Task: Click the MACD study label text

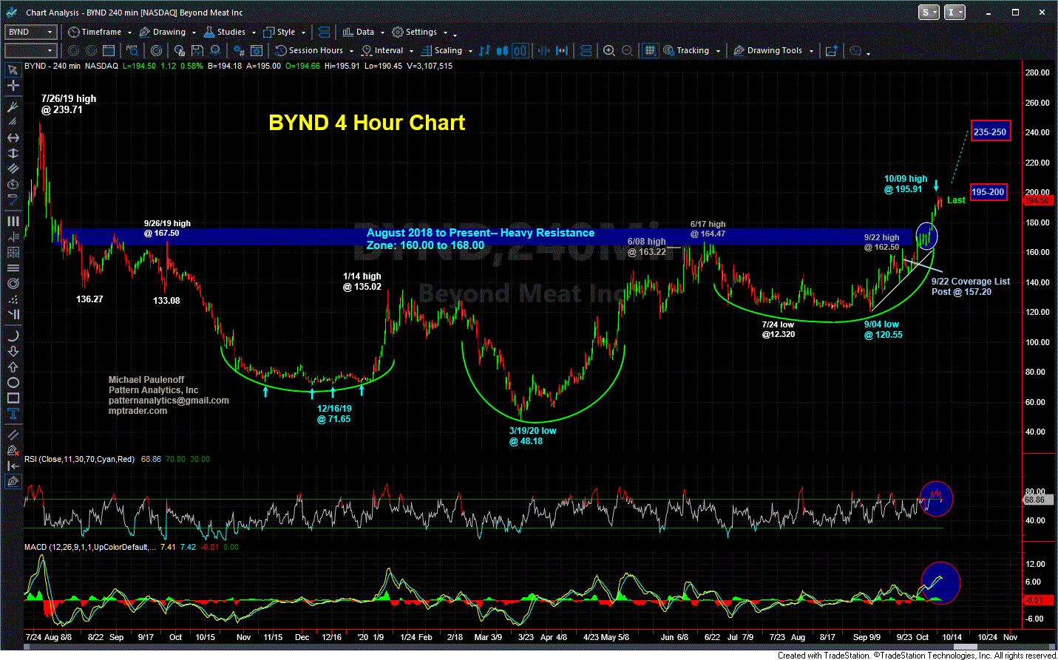Action: (90, 547)
